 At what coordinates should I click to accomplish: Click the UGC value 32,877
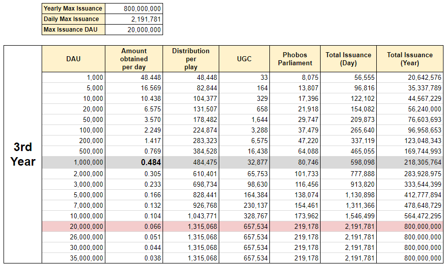coord(244,163)
